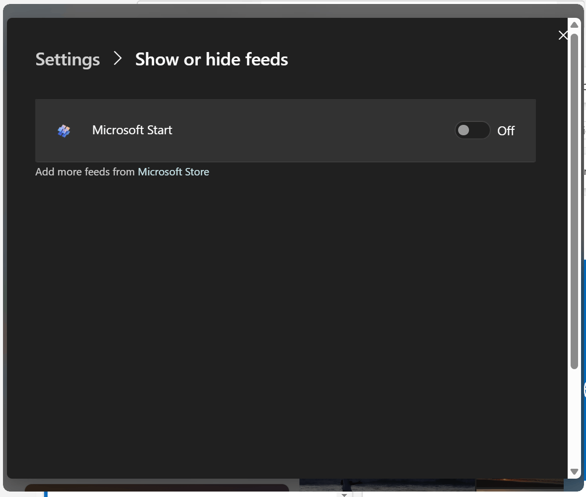
Task: Click the scrollbar track below the thumb
Action: point(575,418)
